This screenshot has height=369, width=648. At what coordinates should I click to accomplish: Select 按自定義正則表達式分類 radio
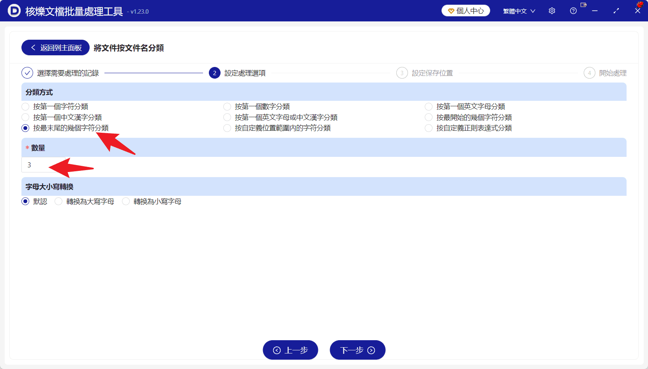click(429, 128)
